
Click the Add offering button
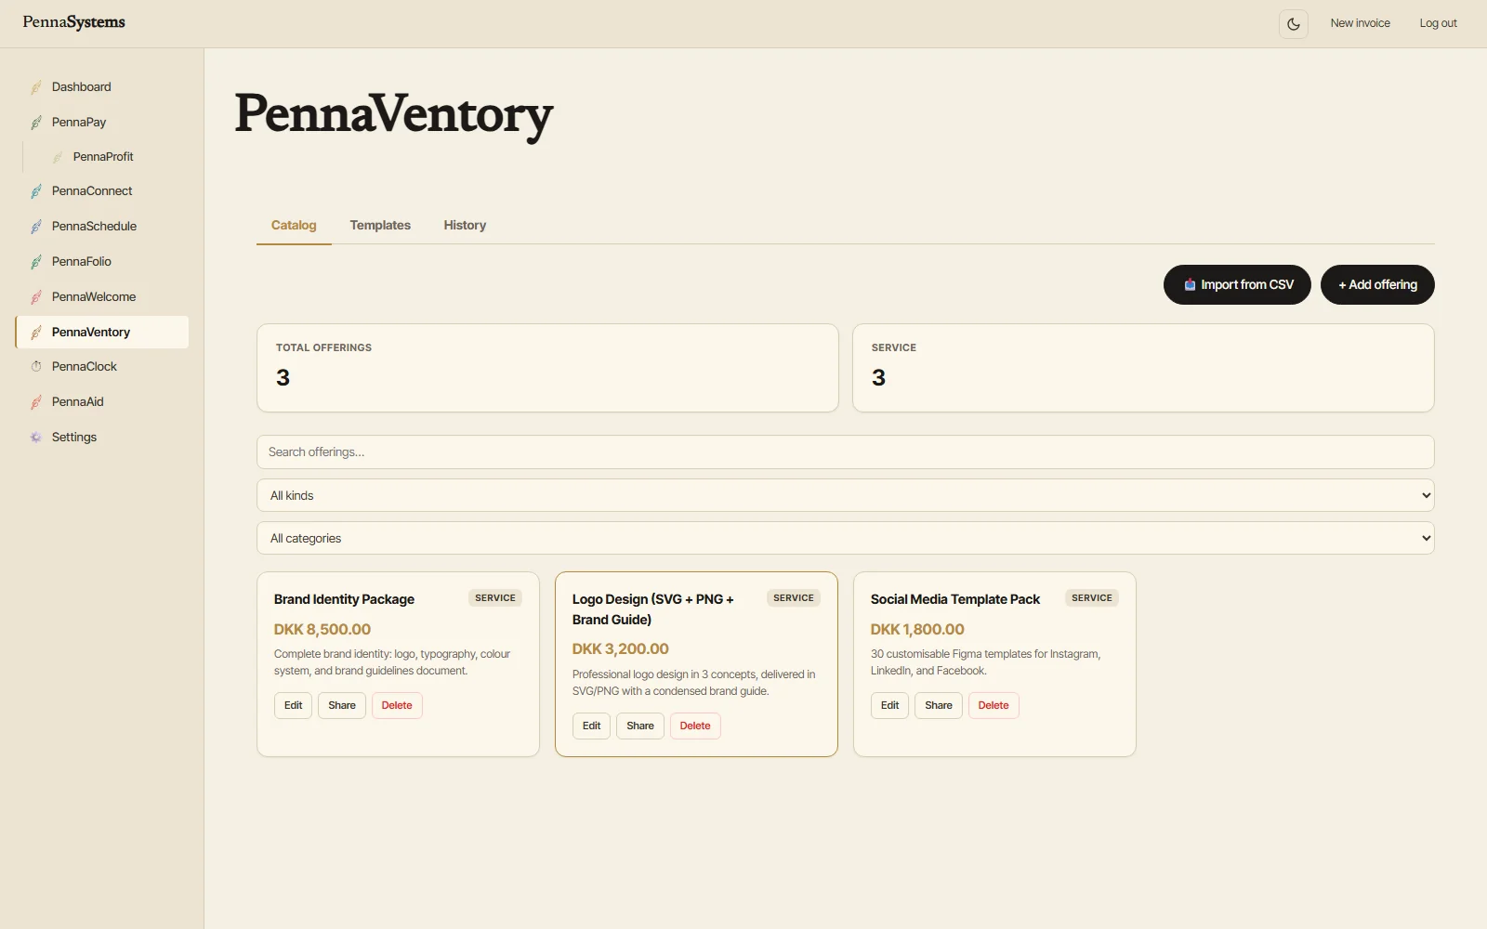tap(1377, 285)
